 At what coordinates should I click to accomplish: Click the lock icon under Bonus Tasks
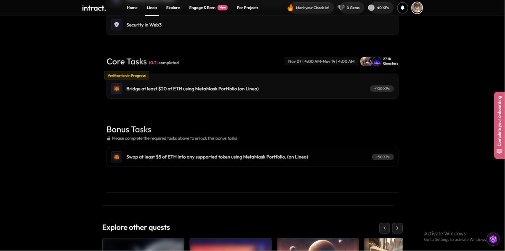(109, 138)
